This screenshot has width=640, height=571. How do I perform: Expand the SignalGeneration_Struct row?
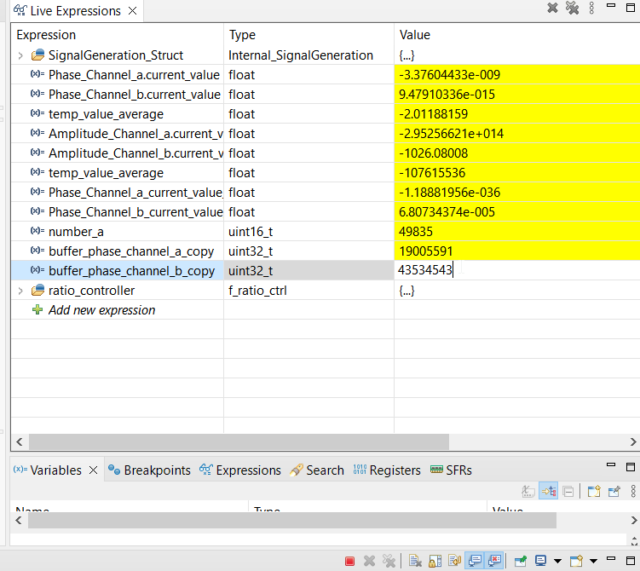click(20, 55)
